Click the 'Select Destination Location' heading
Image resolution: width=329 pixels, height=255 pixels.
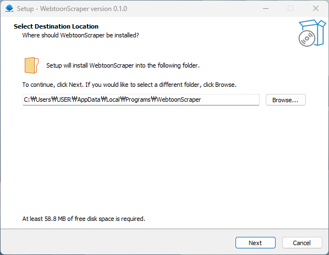pyautogui.click(x=56, y=26)
